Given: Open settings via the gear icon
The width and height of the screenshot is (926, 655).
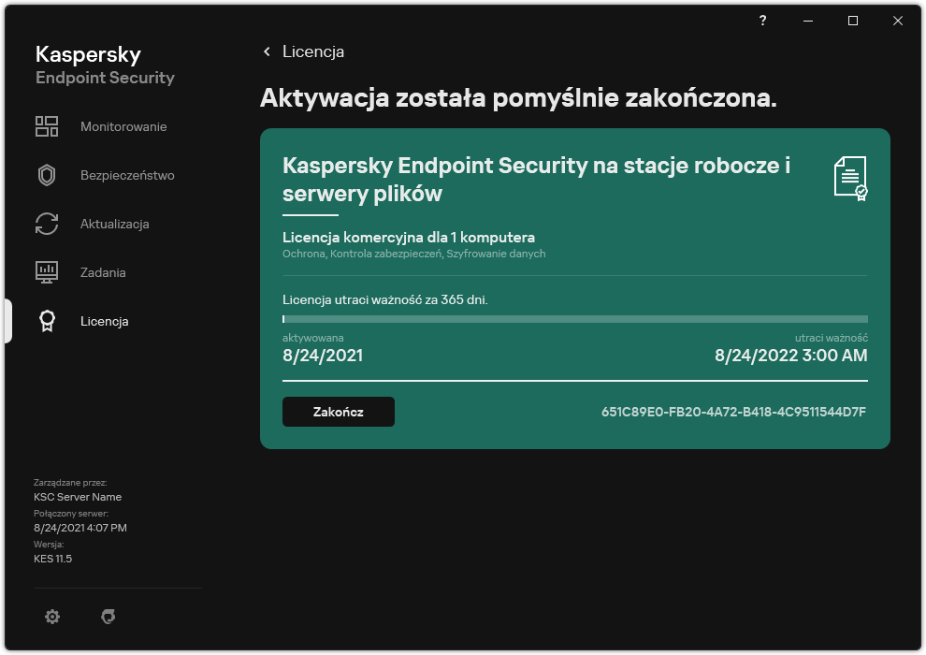Looking at the screenshot, I should pos(52,617).
